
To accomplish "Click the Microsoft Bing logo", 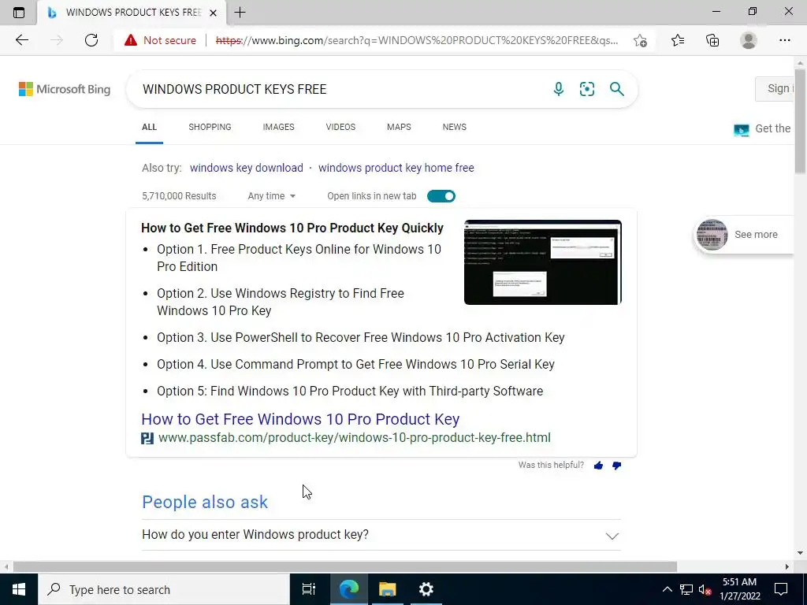I will [65, 89].
